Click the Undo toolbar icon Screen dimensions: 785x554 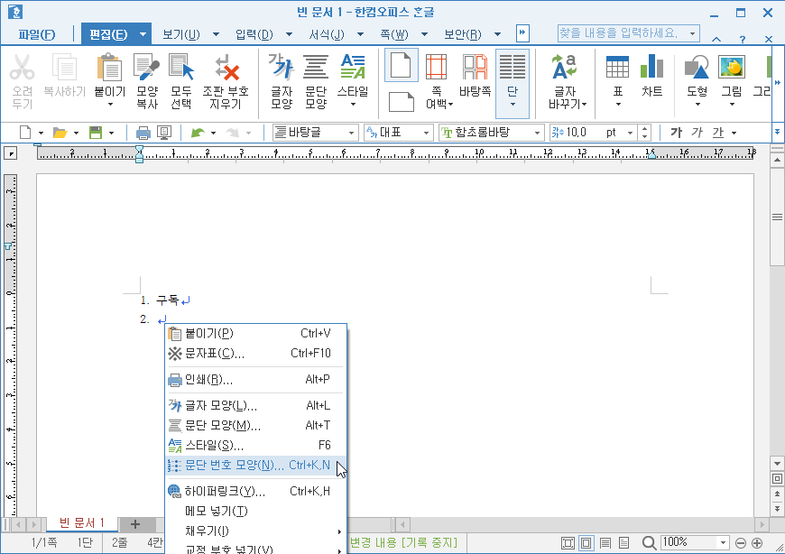click(x=199, y=133)
